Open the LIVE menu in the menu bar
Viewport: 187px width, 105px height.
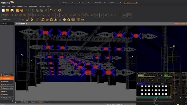(x=26, y=6)
